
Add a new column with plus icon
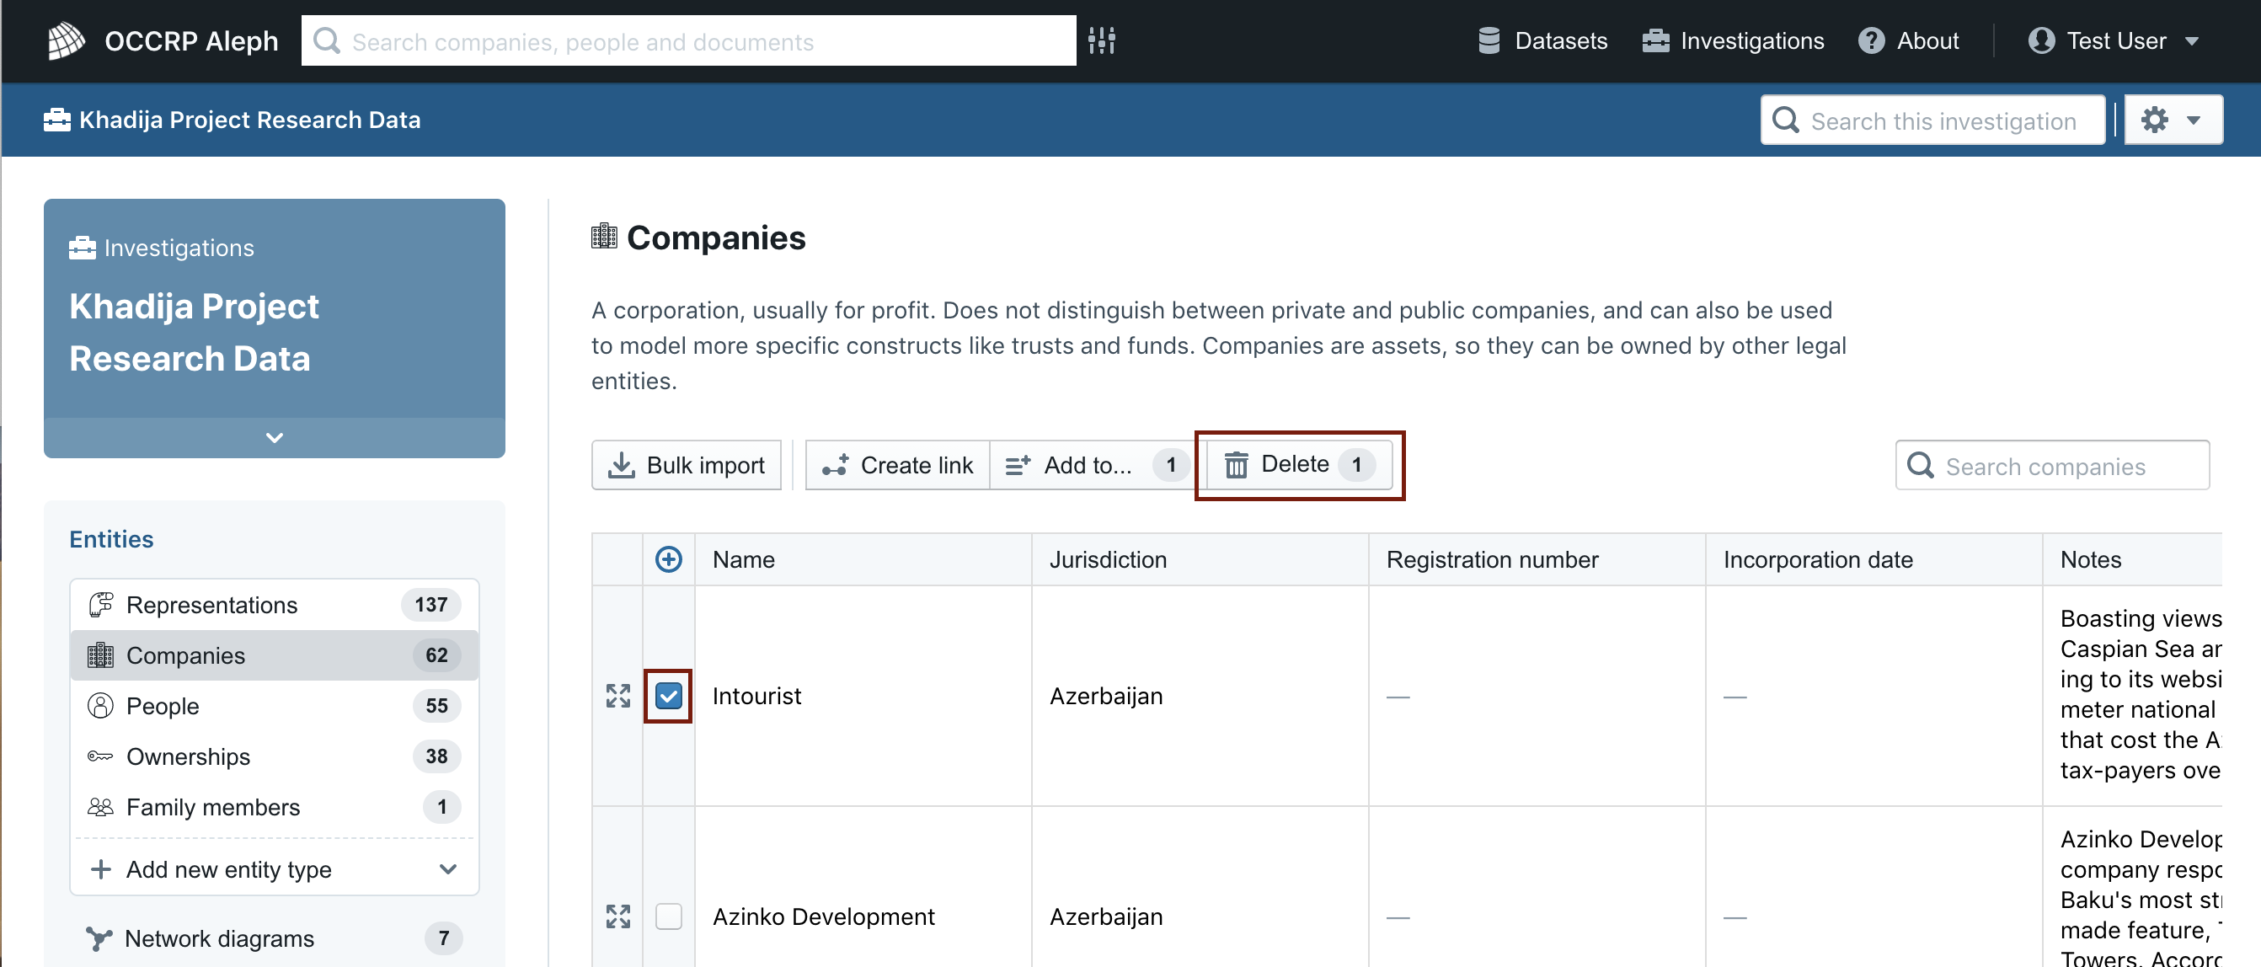[x=669, y=559]
